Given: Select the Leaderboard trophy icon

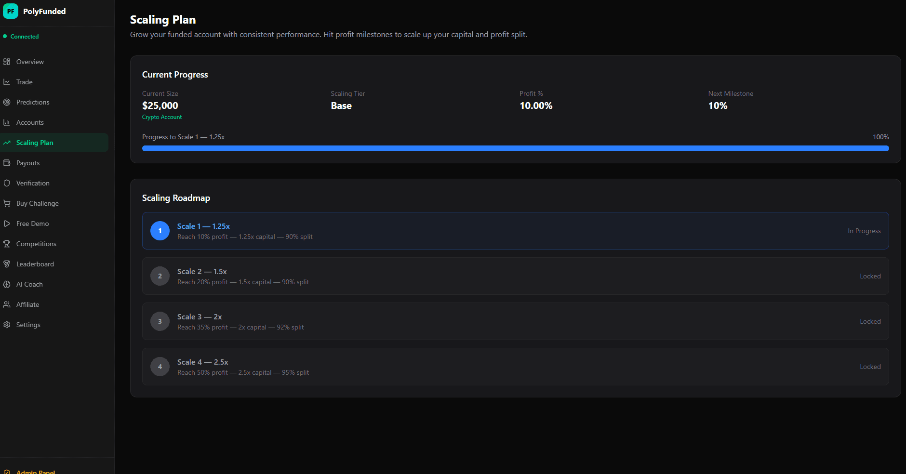Looking at the screenshot, I should 7,264.
